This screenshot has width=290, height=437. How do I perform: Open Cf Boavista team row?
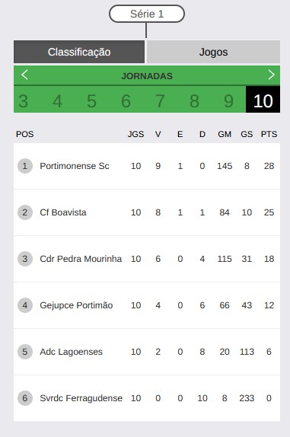click(x=147, y=212)
